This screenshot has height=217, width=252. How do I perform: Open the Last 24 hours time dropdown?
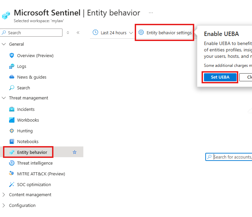(x=113, y=33)
